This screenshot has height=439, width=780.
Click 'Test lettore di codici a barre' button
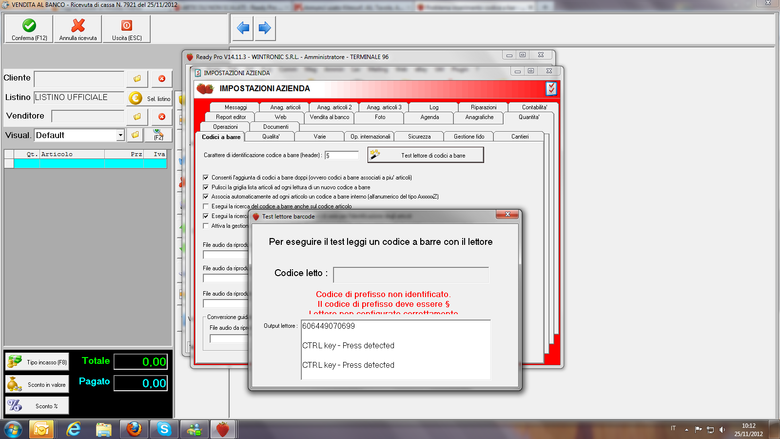(x=426, y=155)
